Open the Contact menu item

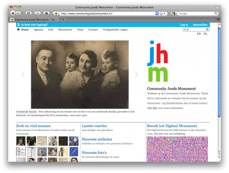93,29
